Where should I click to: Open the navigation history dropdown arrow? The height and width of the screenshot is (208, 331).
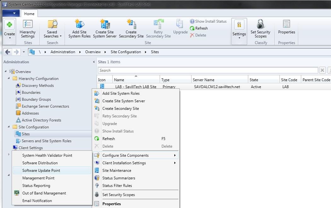pyautogui.click(x=24, y=52)
